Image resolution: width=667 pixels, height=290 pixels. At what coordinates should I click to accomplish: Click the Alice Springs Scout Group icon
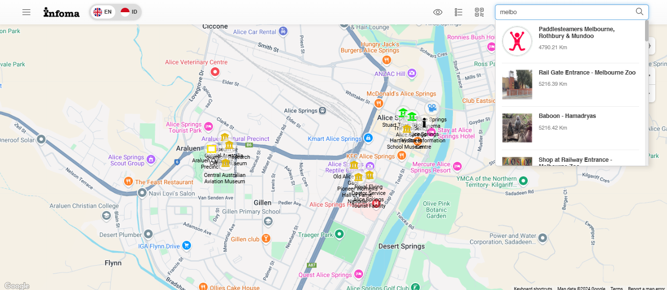(x=151, y=159)
